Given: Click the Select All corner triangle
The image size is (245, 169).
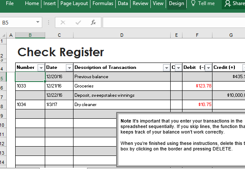Looking at the screenshot, I should point(3,35).
